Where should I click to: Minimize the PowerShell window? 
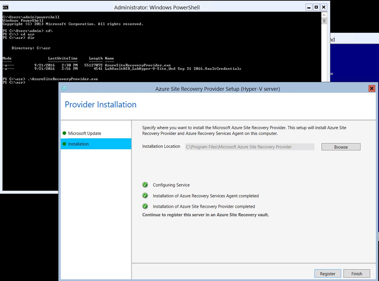(x=309, y=7)
